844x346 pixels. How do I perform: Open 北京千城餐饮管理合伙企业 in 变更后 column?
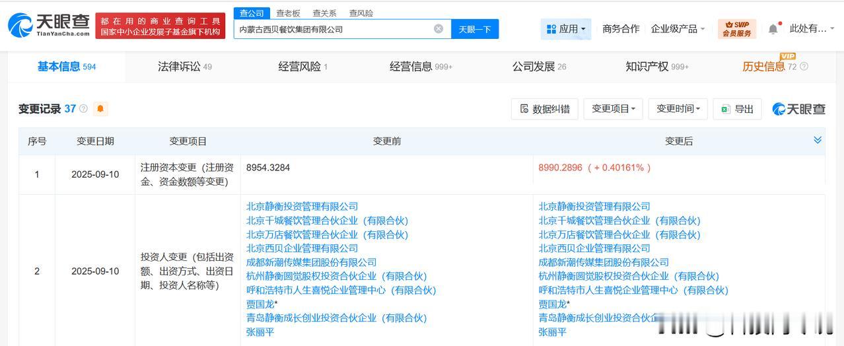pyautogui.click(x=619, y=221)
